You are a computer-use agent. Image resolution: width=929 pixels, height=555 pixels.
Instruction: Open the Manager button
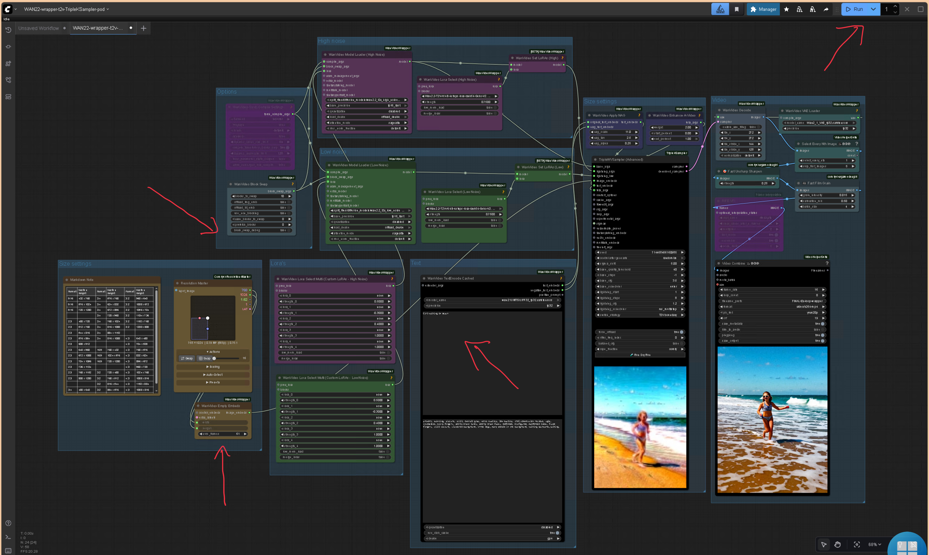(x=763, y=9)
